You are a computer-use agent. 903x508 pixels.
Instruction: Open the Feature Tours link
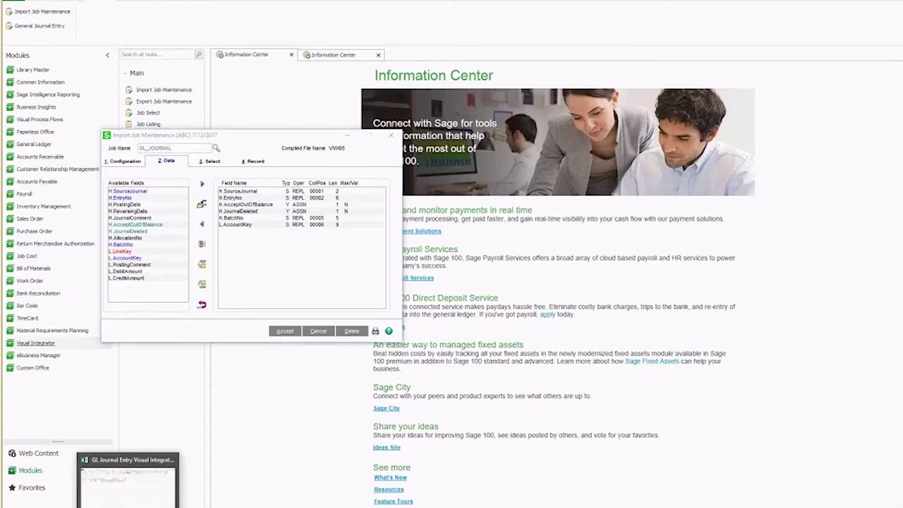pyautogui.click(x=393, y=502)
